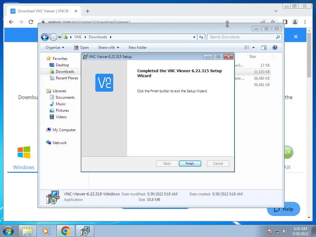Click installer icon in details pane
The height and width of the screenshot is (237, 316).
52,197
